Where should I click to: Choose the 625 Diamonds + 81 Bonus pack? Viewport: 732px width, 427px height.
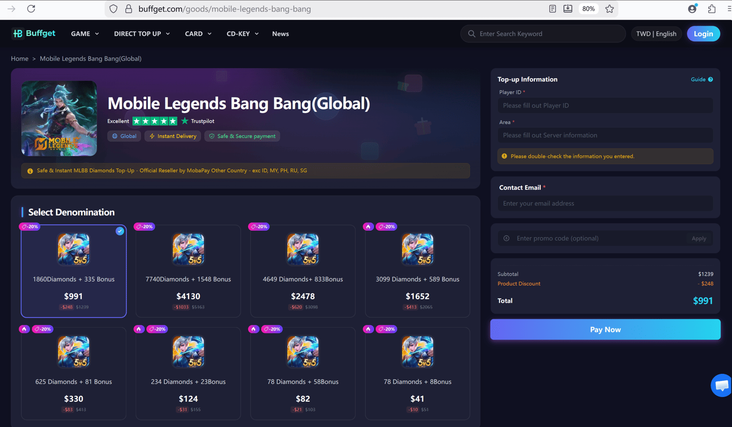[73, 373]
